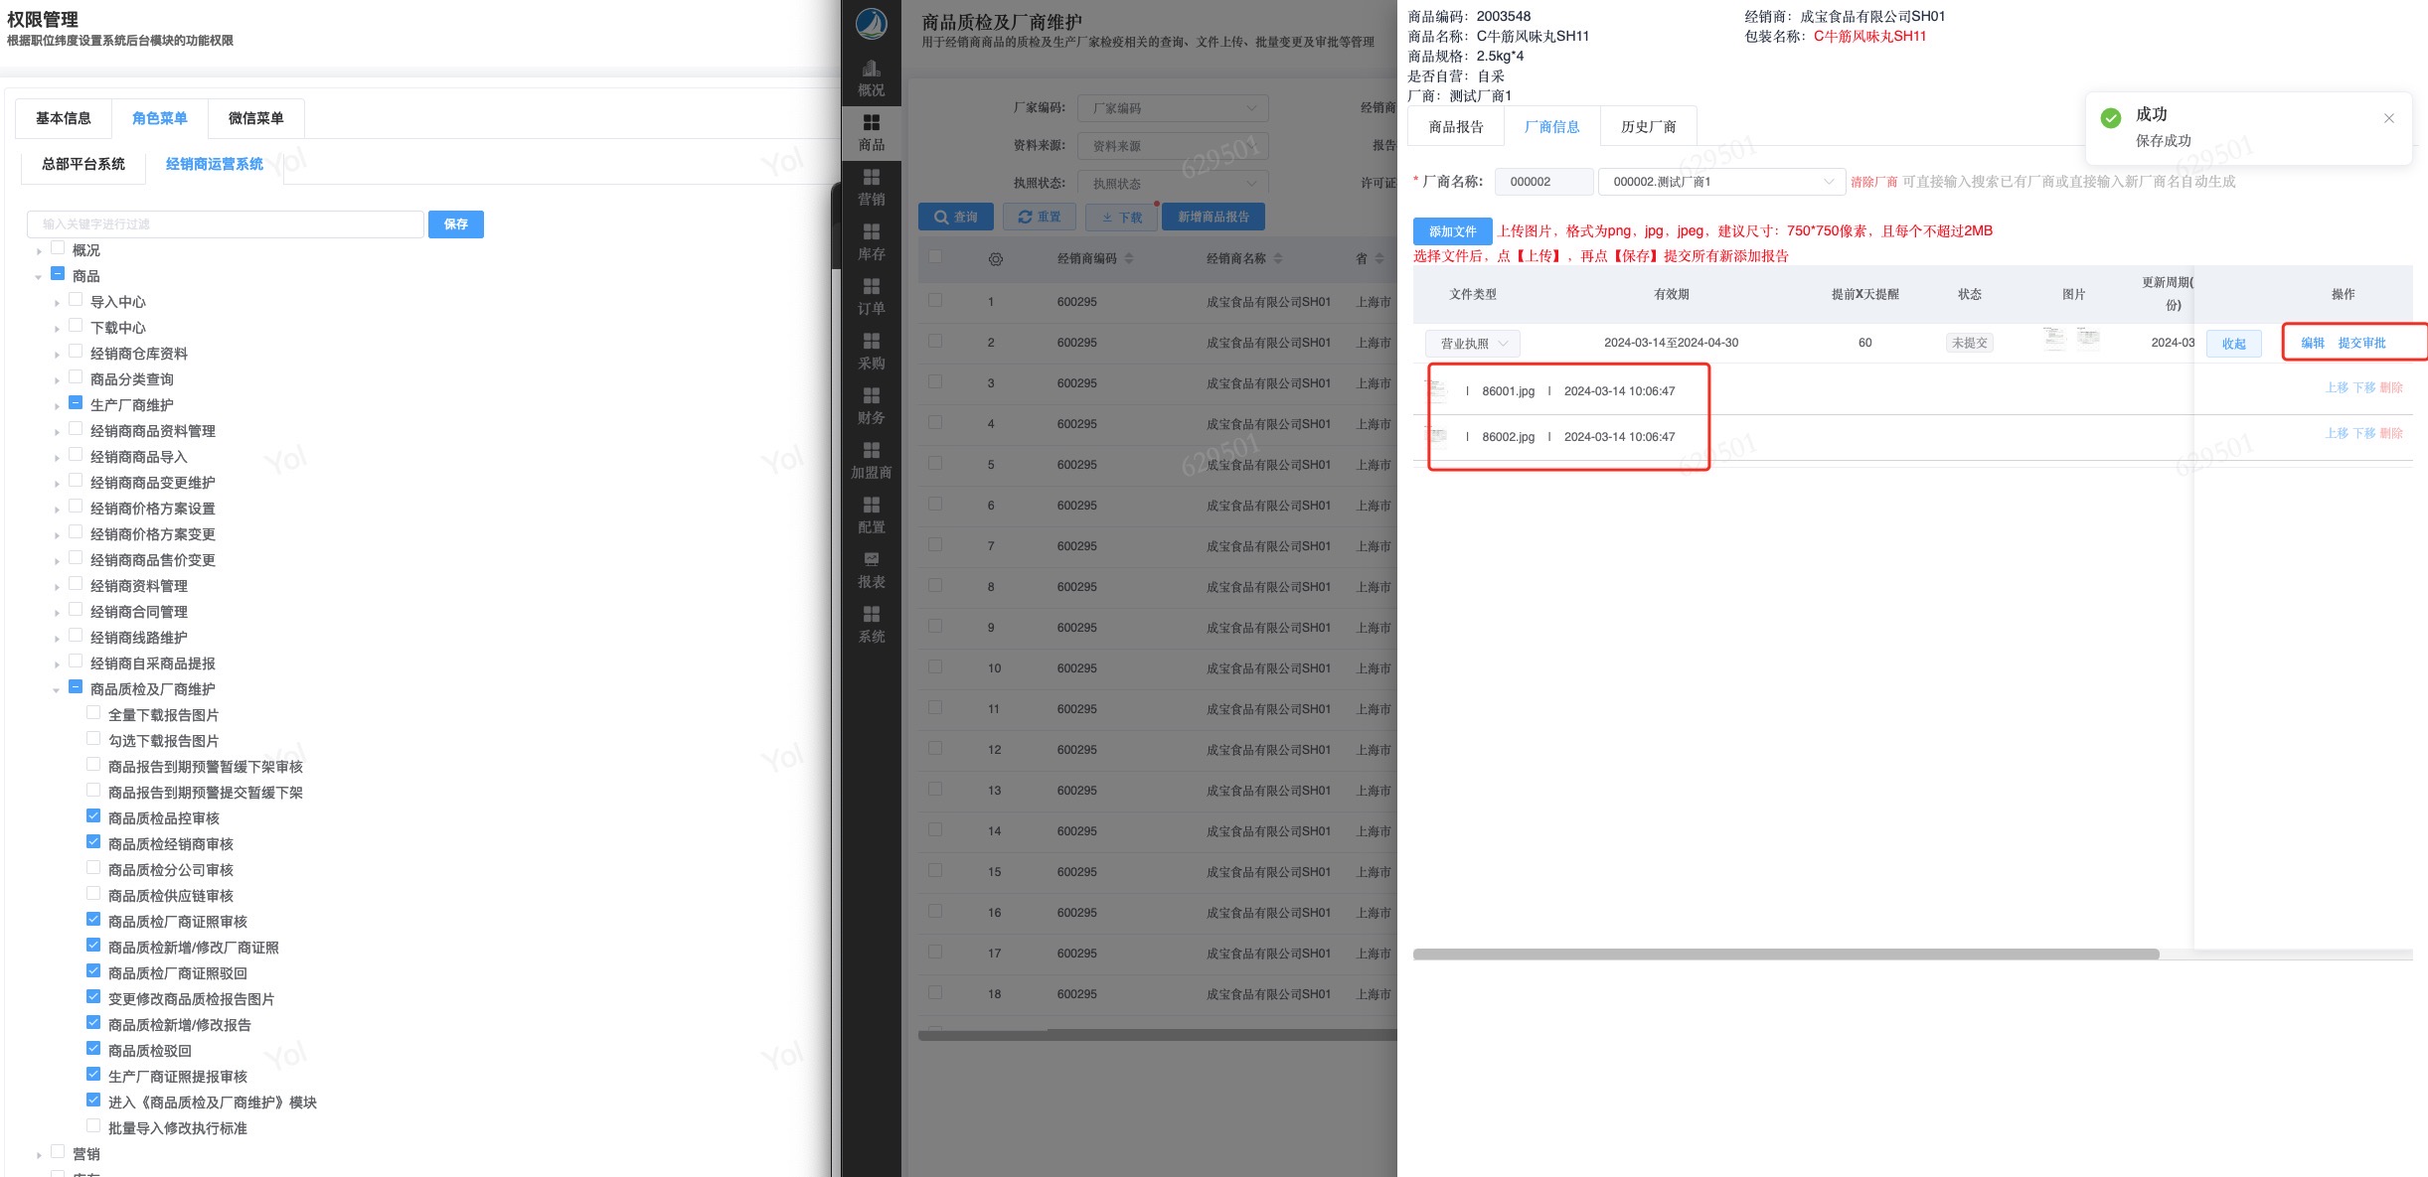Switch to the 微信菜单 tab
Image resolution: width=2428 pixels, height=1177 pixels.
pyautogui.click(x=255, y=118)
